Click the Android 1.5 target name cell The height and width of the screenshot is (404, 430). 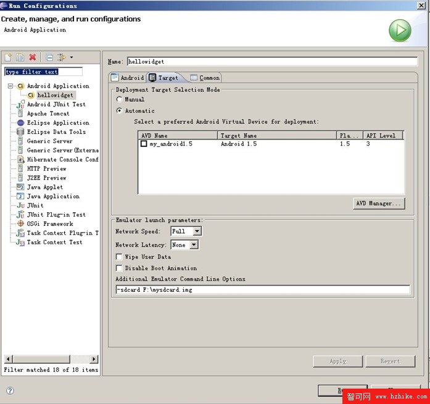pyautogui.click(x=239, y=144)
